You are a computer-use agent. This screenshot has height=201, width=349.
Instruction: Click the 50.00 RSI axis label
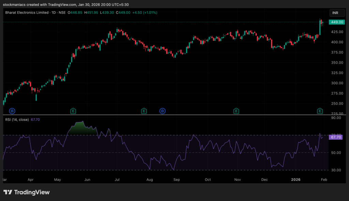point(336,153)
